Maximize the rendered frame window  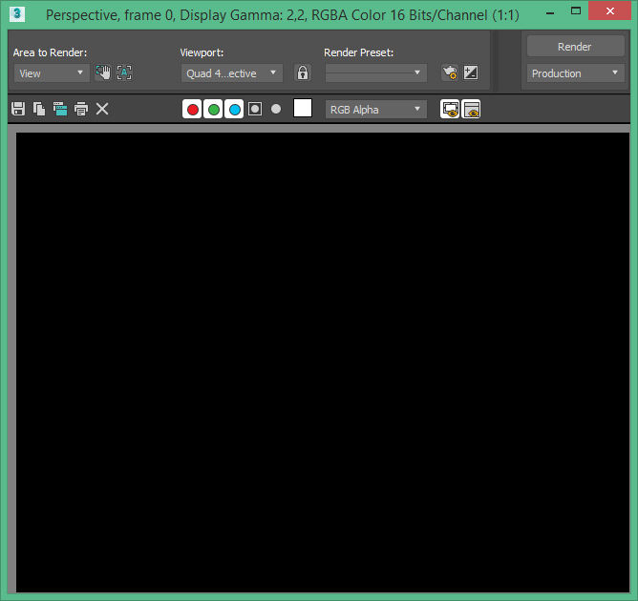tap(575, 11)
